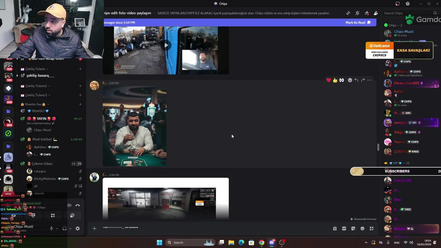This screenshot has width=441, height=248.
Task: Reply to the message with arrow icon
Action: click(356, 80)
